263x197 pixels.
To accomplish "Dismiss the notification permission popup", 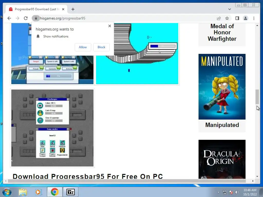I will (x=109, y=26).
